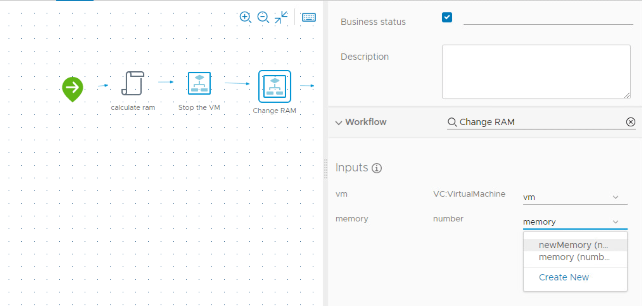Screen dimensions: 642x306
Task: Click the Change RAM workflow search input
Action: tap(541, 122)
